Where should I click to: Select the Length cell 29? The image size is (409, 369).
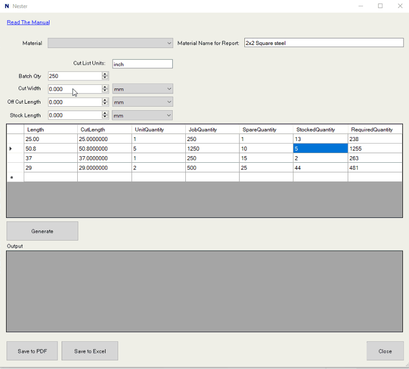coord(50,168)
